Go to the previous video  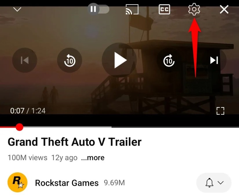click(x=25, y=60)
